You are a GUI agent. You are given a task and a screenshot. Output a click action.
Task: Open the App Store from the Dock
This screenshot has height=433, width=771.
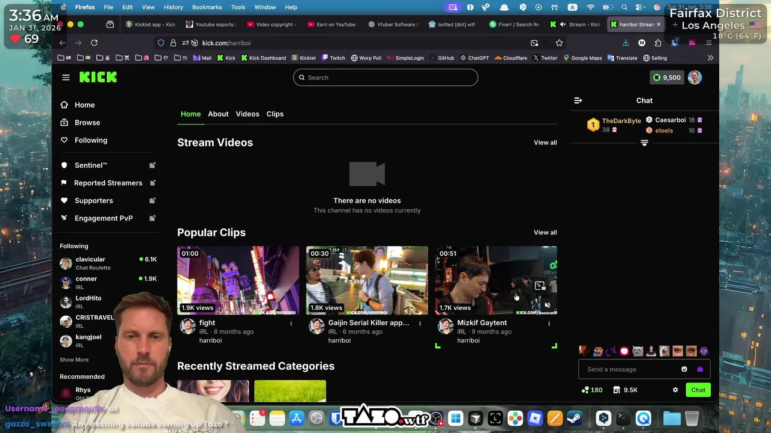[296, 418]
